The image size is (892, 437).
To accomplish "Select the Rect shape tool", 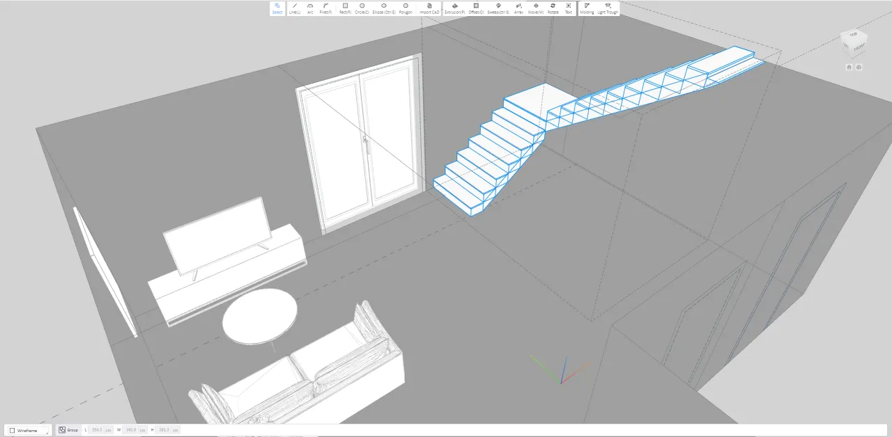I will tap(345, 8).
